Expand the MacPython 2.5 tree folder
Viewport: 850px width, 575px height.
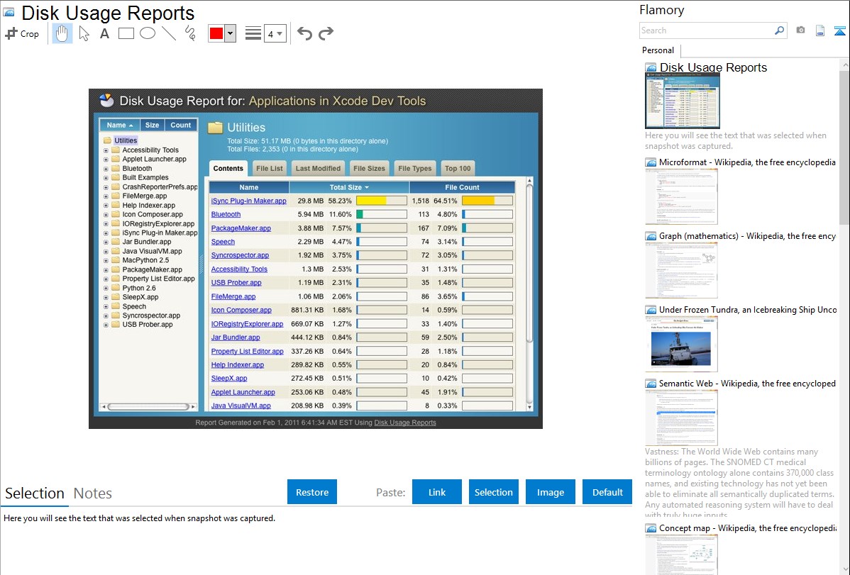tap(106, 261)
